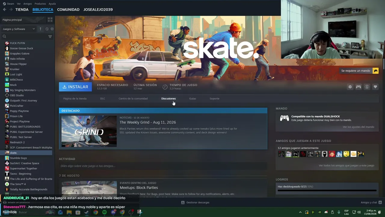Click the Goose Goose Duck game icon
The height and width of the screenshot is (217, 385).
[x=7, y=48]
